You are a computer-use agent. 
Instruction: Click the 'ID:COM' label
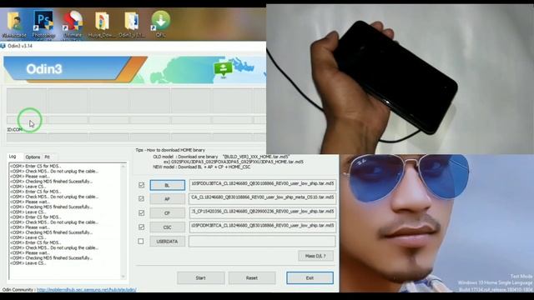(14, 130)
